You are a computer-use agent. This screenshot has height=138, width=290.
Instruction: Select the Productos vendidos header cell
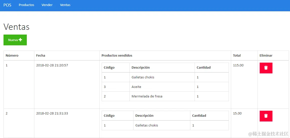click(117, 56)
